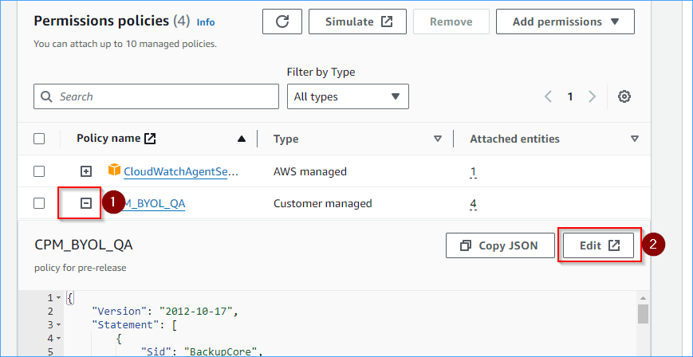
Task: Open the Filter by Type dropdown
Action: tap(348, 96)
